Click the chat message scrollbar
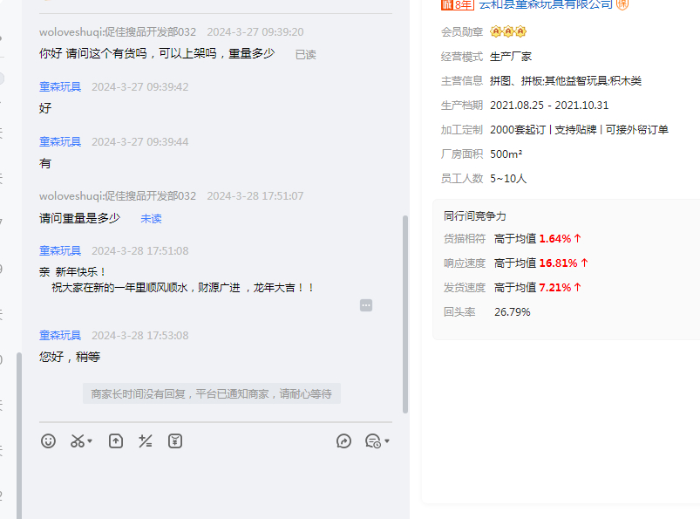Screen dimensions: 700x519 (404, 314)
